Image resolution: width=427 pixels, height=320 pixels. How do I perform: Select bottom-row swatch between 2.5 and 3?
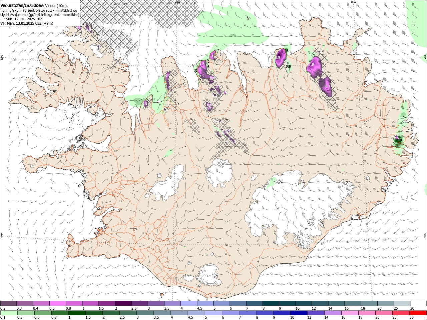point(128,313)
